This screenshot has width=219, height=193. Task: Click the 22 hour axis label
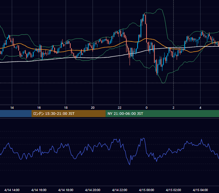[119, 108]
